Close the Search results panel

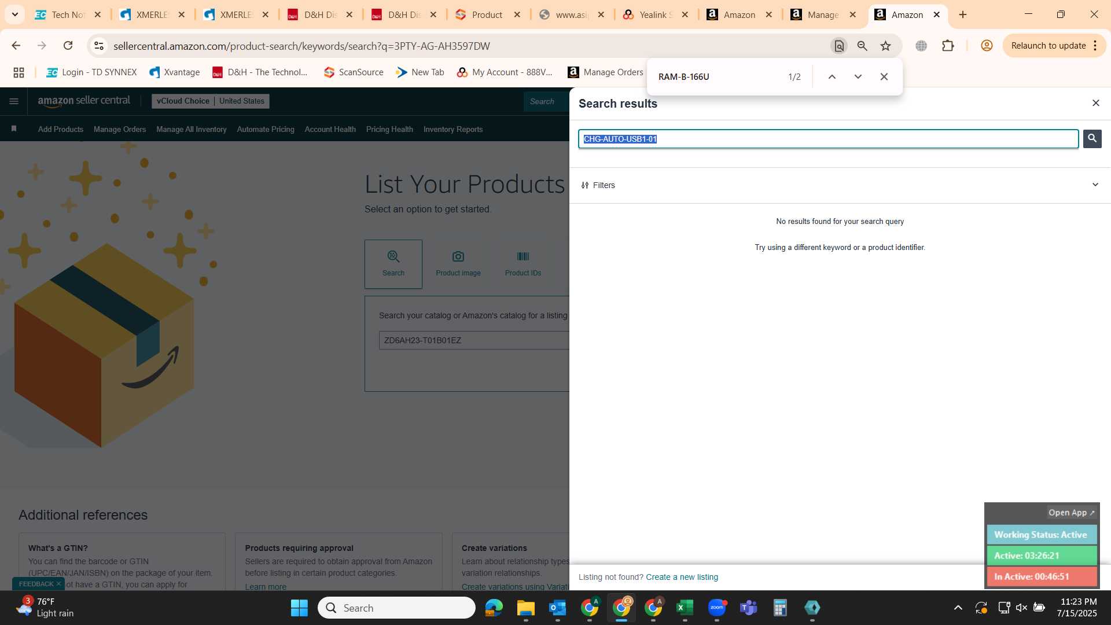point(1095,103)
